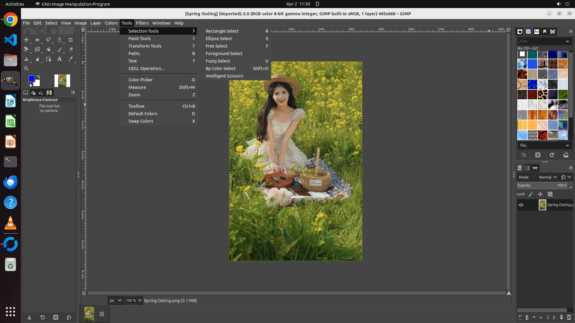Toggle the lock pixels brush icon
Screen dimensions: 575x323
click(x=531, y=194)
